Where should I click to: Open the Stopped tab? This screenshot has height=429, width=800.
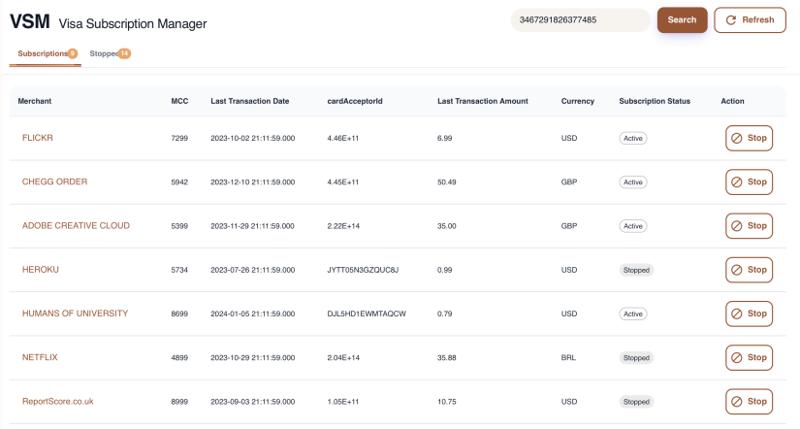pyautogui.click(x=109, y=53)
